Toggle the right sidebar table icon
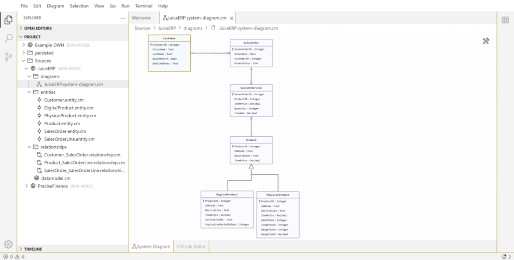Screen dimensions: 514x260 (x=505, y=20)
